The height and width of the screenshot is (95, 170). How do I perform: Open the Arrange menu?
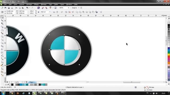point(29,4)
